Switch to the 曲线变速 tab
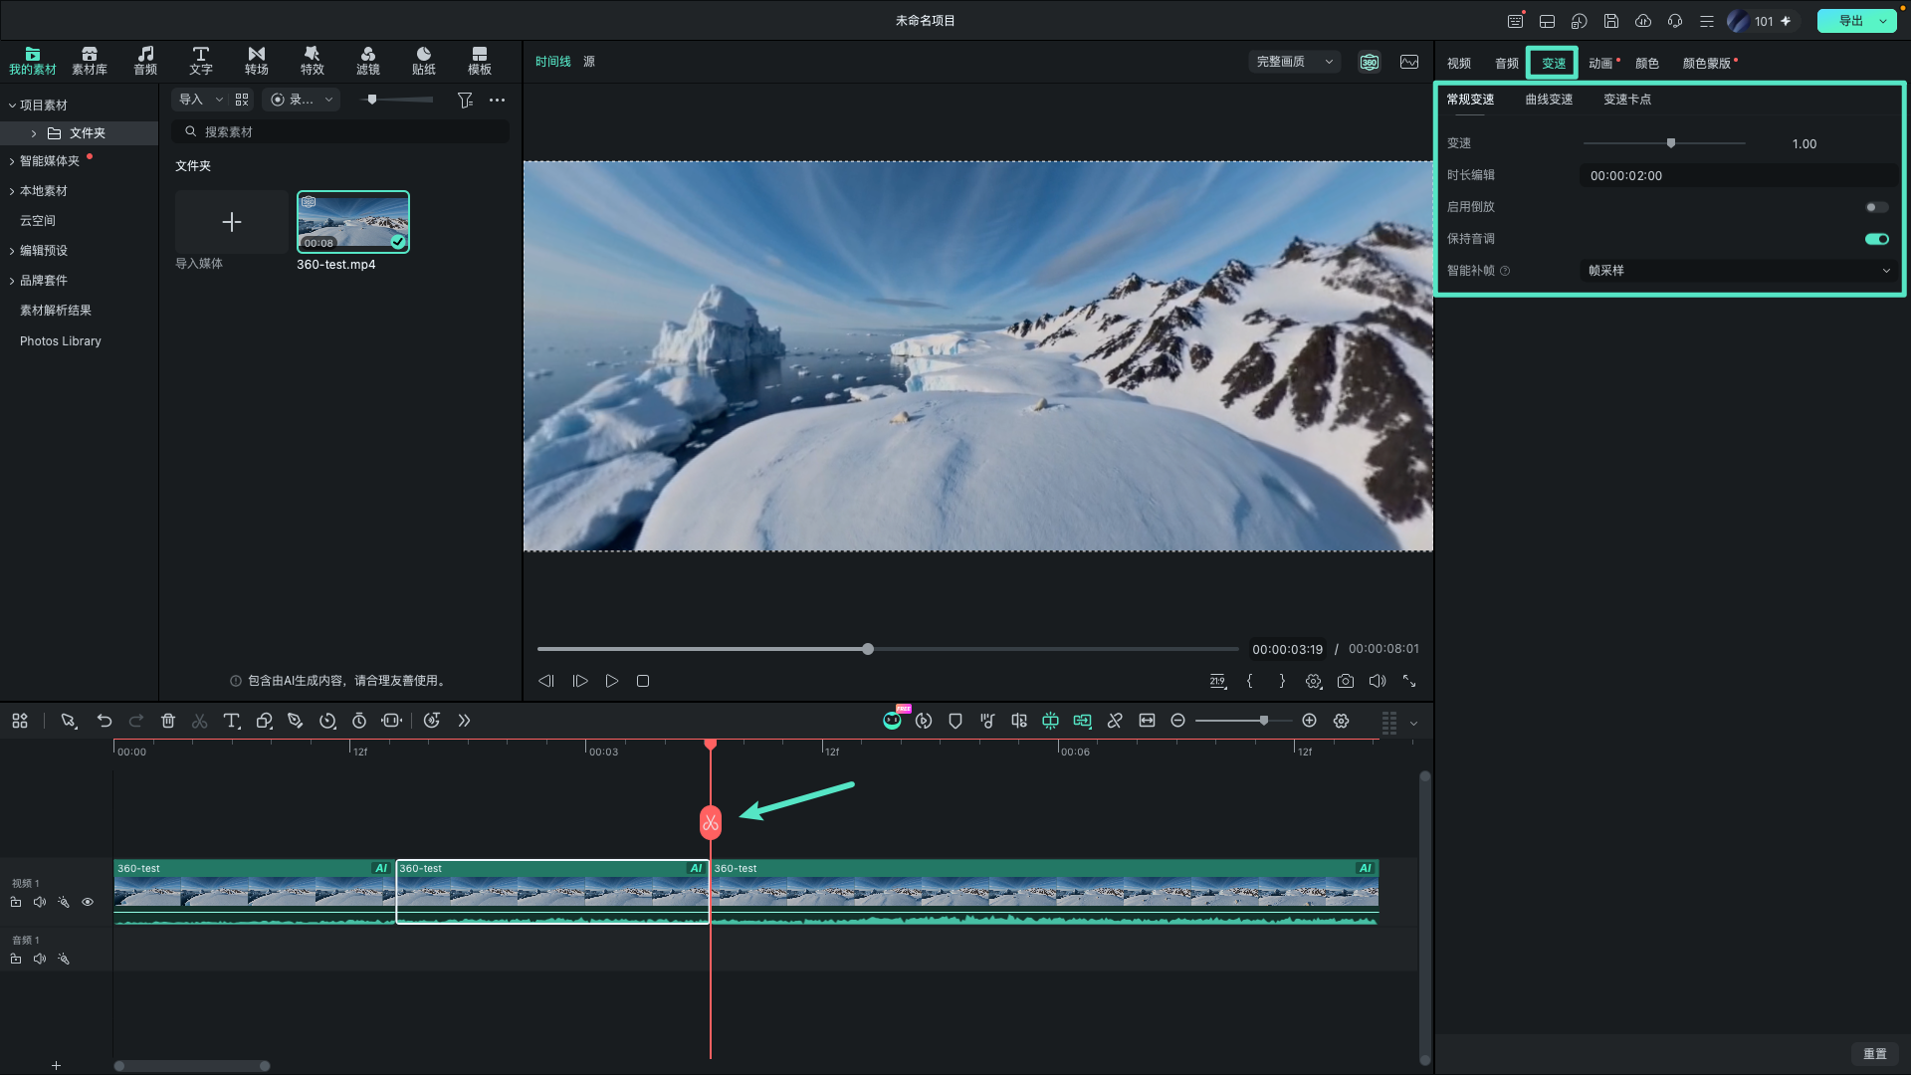Viewport: 1911px width, 1075px height. pos(1549,100)
